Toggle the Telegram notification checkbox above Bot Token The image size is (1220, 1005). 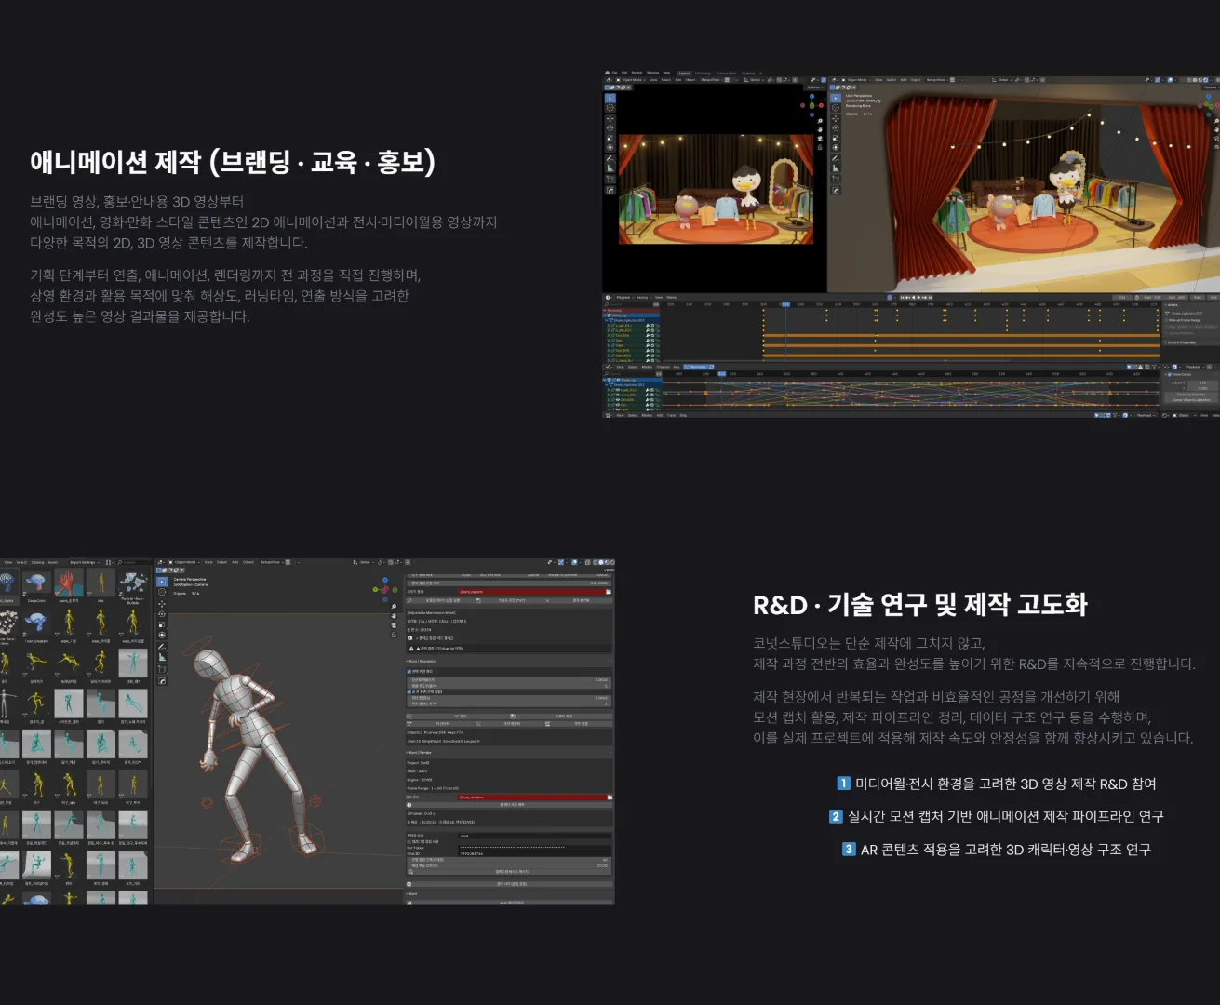(409, 842)
